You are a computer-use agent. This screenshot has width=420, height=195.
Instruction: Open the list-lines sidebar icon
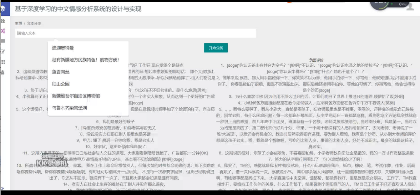[x=3, y=41]
